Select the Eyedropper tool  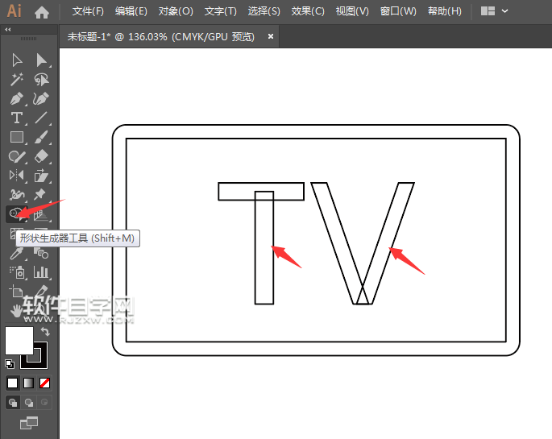[x=17, y=253]
